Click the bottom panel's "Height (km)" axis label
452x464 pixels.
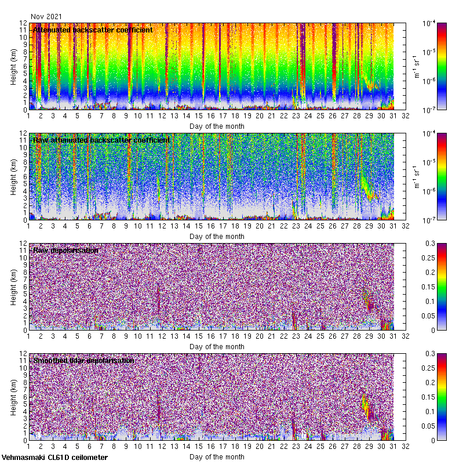coord(14,397)
